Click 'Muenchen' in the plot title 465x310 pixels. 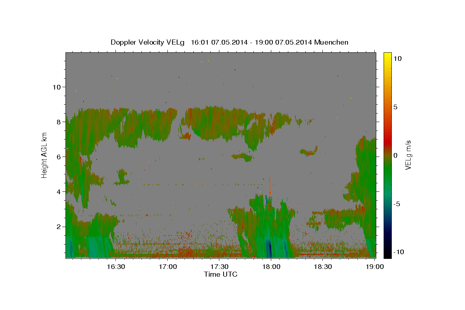[x=331, y=42]
